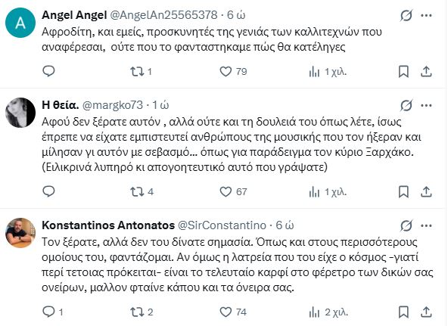Bookmark Angel Angel's tweet
This screenshot has height=326, width=448.
403,71
